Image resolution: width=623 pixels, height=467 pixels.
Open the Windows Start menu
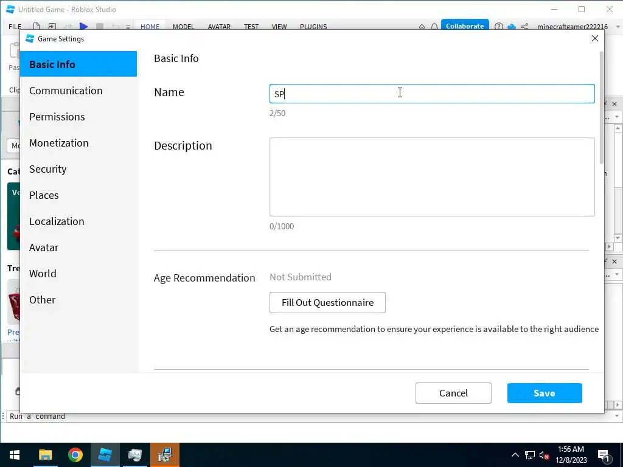point(15,455)
